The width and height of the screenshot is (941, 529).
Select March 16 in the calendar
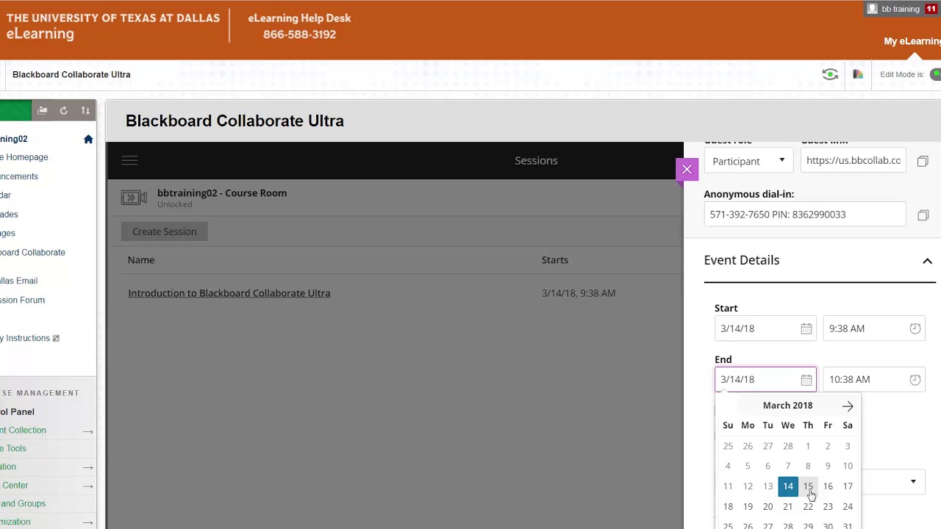point(828,486)
